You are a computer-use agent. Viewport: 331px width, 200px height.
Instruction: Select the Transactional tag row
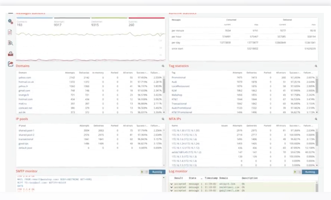tap(243, 104)
